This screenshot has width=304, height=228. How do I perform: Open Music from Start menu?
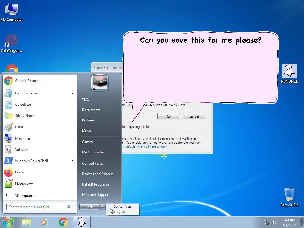(x=86, y=131)
